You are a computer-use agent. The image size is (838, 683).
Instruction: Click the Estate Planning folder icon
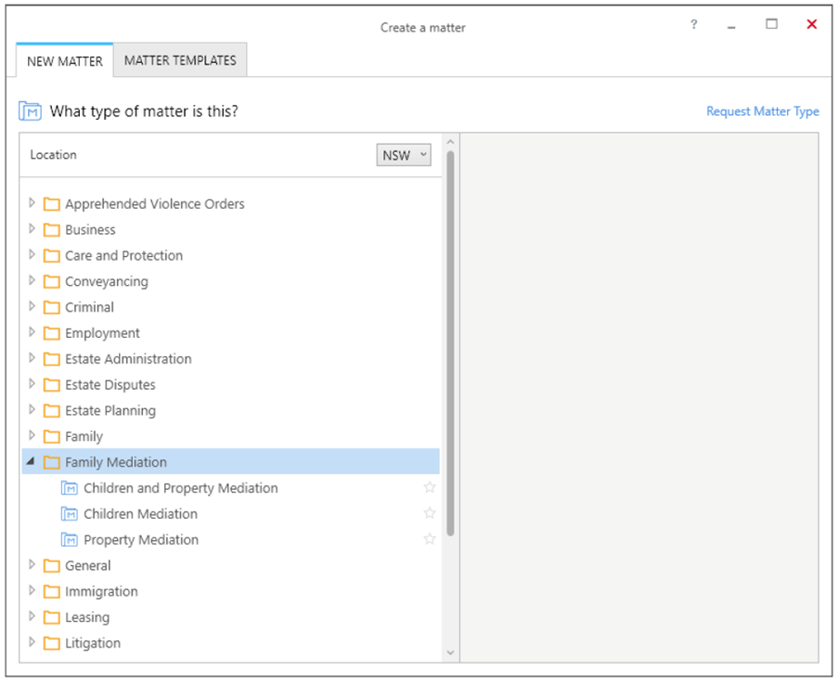click(51, 410)
